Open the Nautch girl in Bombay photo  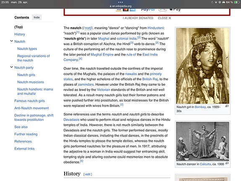click(x=202, y=66)
